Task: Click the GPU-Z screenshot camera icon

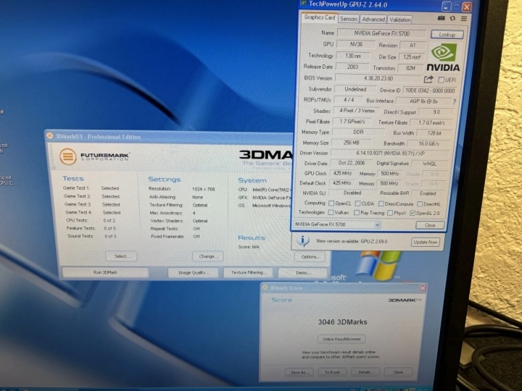Action: click(x=441, y=18)
